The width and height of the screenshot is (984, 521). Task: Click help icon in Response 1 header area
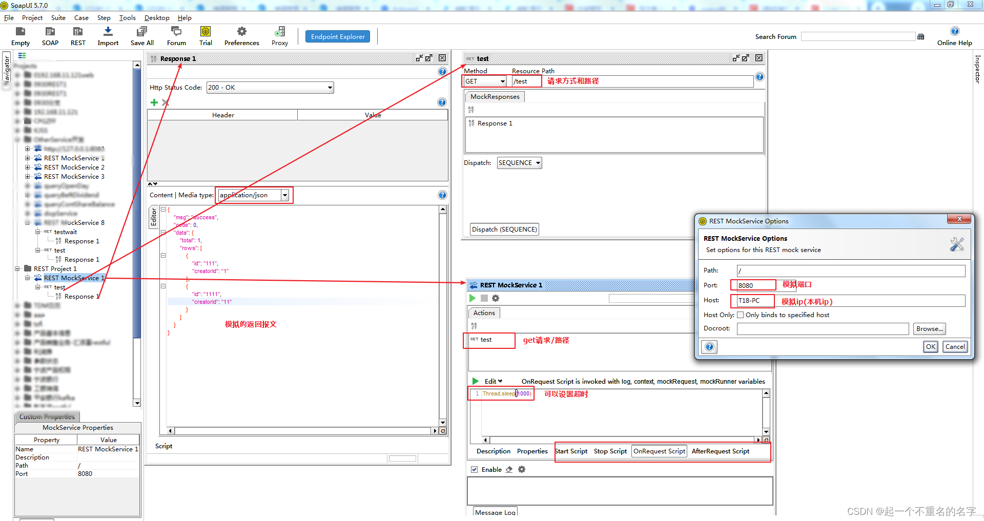(x=442, y=72)
